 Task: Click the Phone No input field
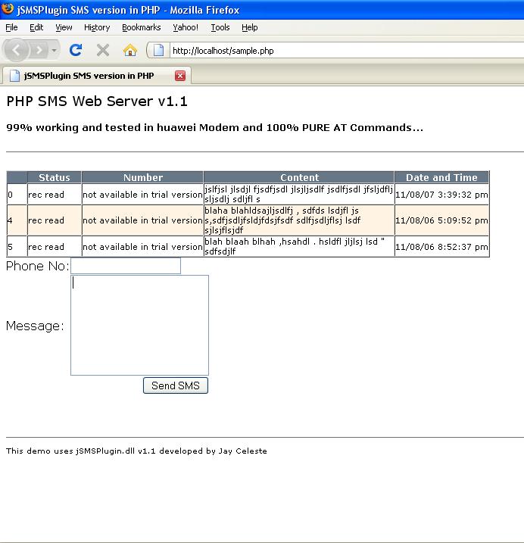[x=126, y=266]
